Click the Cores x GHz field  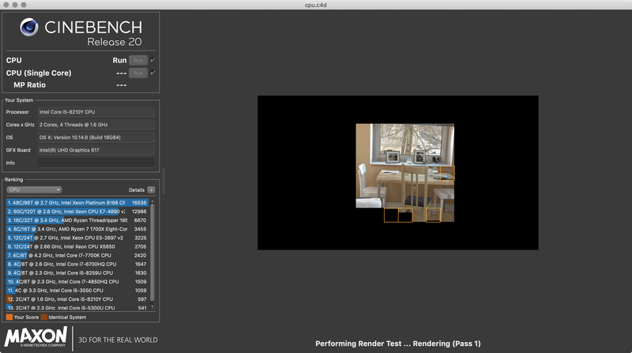[96, 125]
